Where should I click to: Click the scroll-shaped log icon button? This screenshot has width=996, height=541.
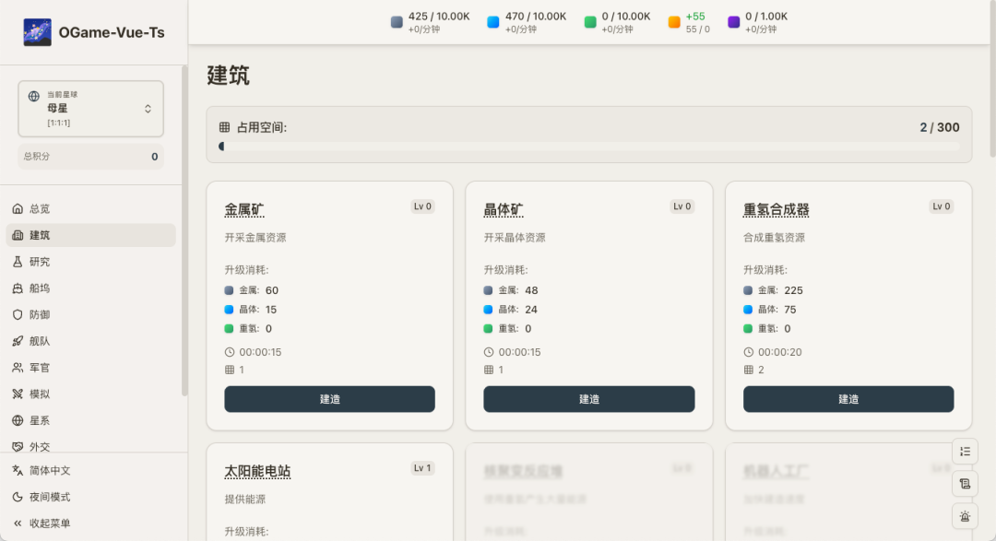coord(965,484)
